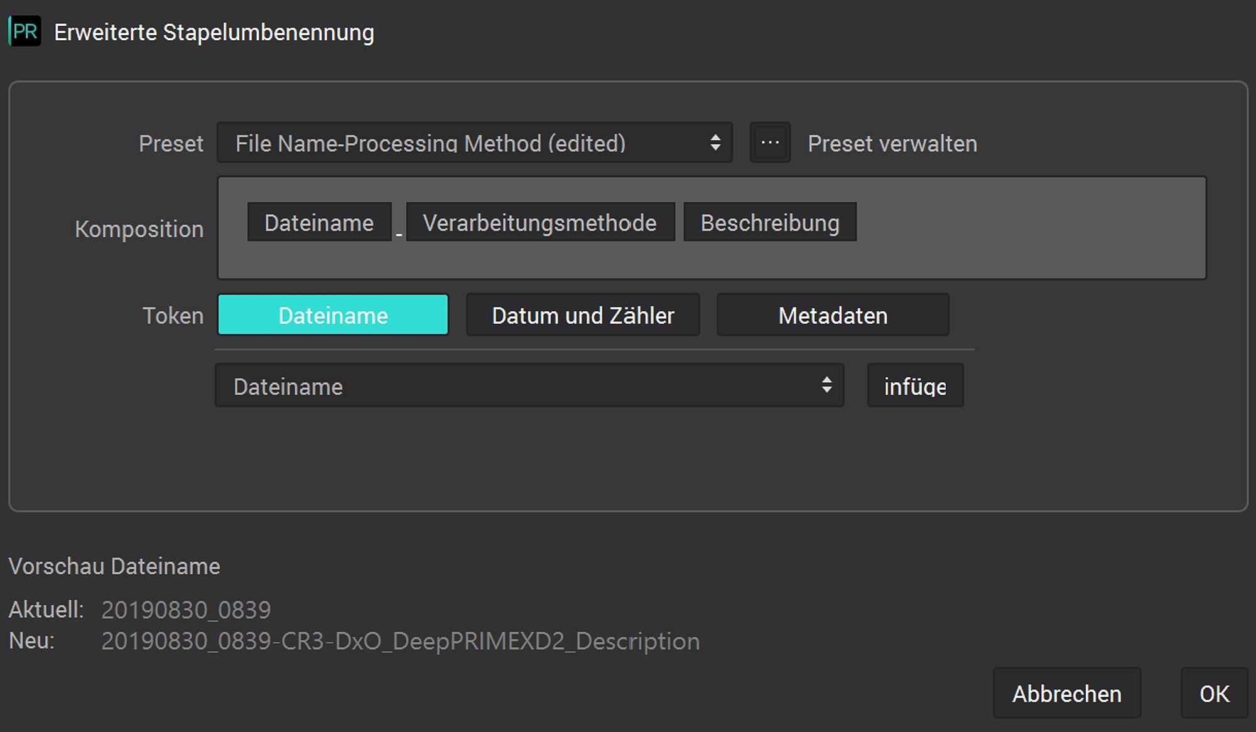Switch to Datum und Zähler tab
This screenshot has height=732, width=1256.
point(583,315)
